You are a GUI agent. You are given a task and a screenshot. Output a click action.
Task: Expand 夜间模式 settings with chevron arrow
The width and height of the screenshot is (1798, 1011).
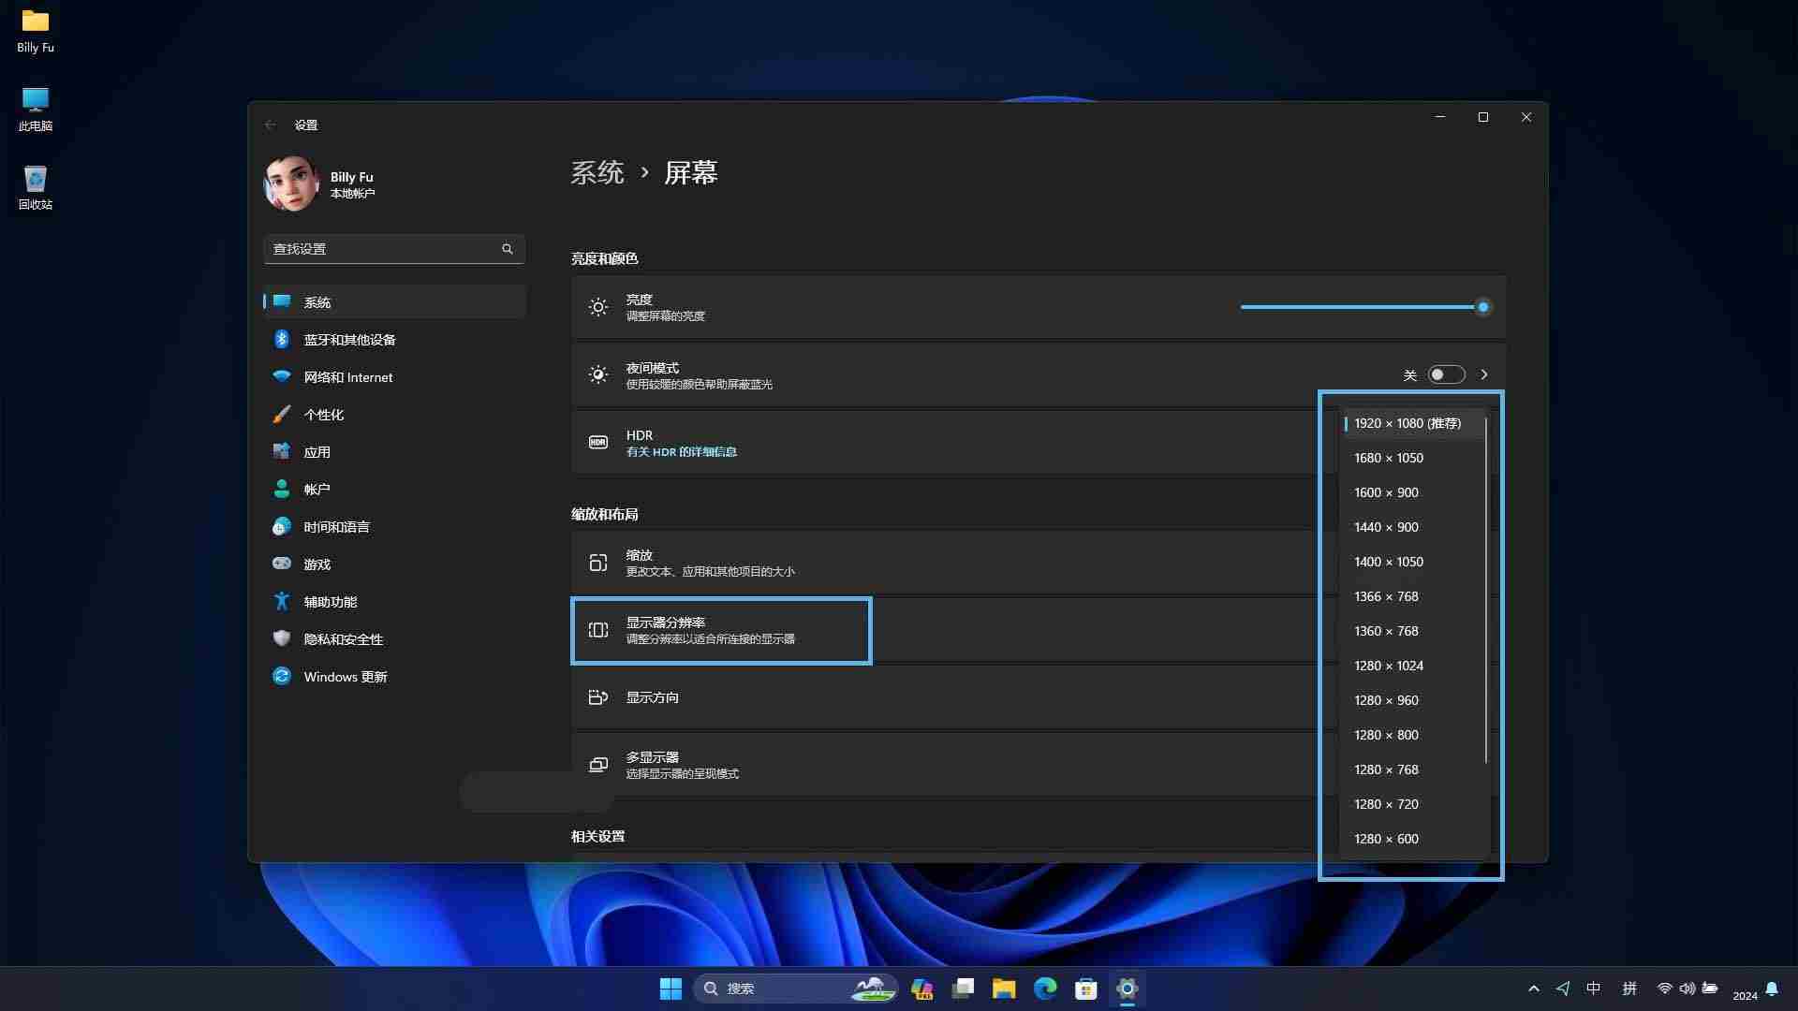click(1484, 375)
